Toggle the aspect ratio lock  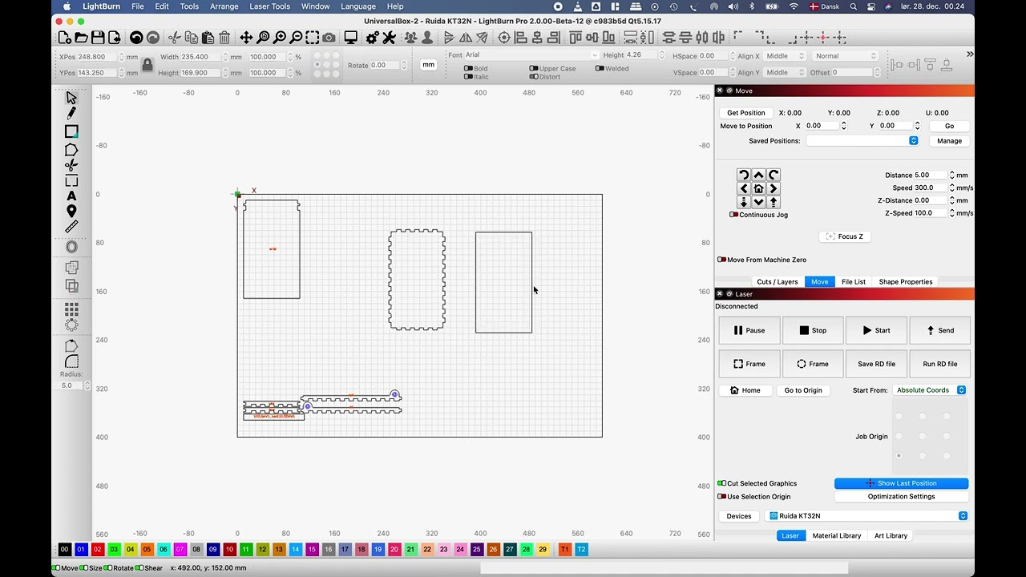[x=147, y=65]
